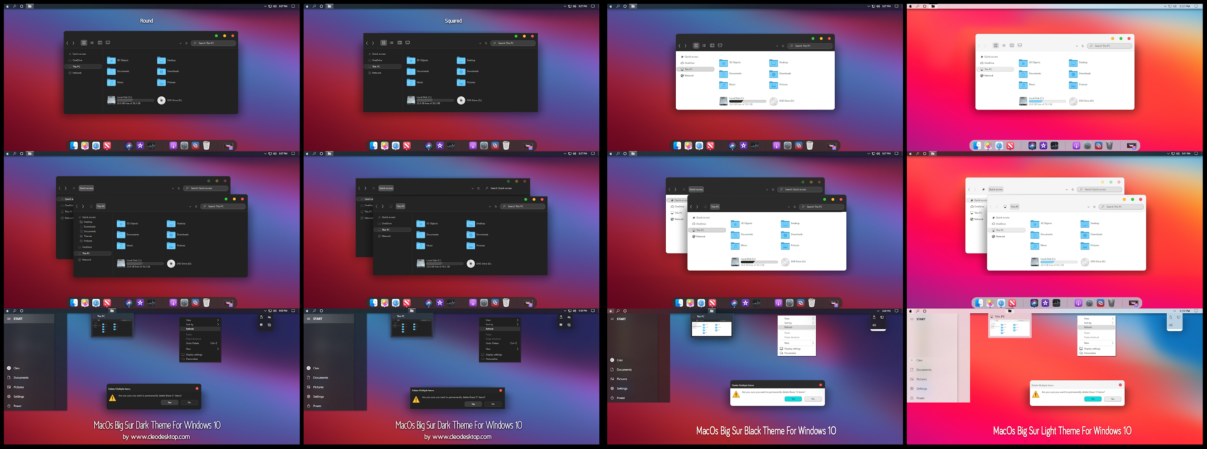Click Search This PC field in Squared window

(513, 43)
